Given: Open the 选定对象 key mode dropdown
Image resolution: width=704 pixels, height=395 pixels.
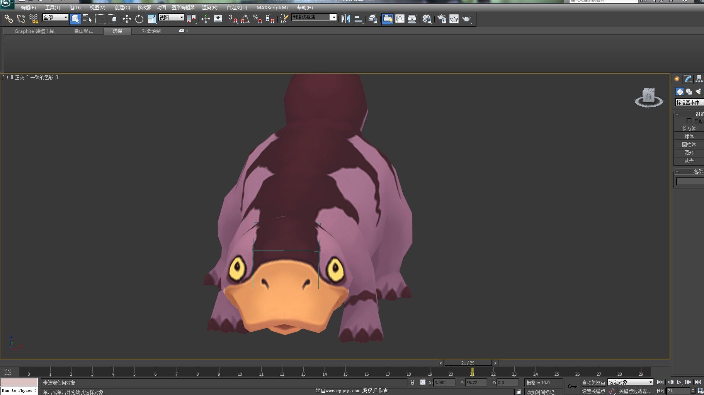Looking at the screenshot, I should (x=631, y=382).
